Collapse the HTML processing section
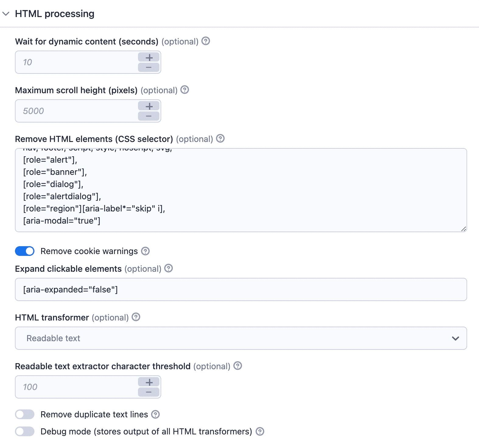 point(5,14)
